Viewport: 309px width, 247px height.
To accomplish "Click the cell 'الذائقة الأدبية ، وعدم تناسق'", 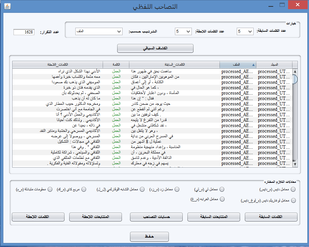I will point(174,158).
